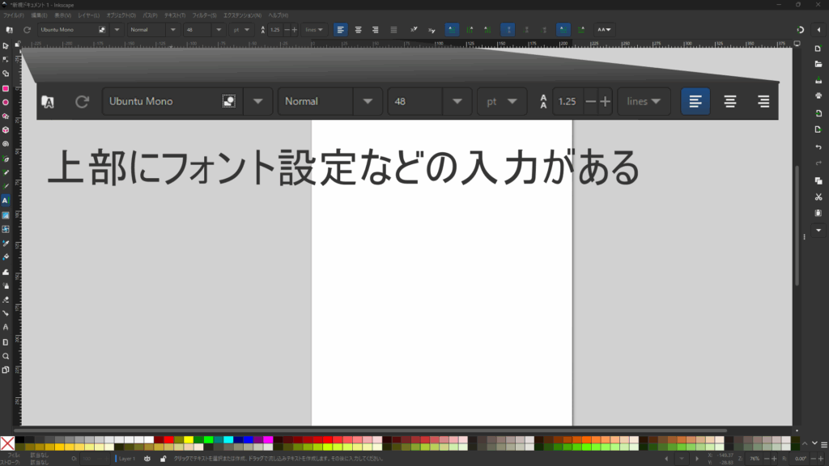The height and width of the screenshot is (466, 829).
Task: Open the Ubuntu Mono font family dropdown
Action: (x=117, y=30)
